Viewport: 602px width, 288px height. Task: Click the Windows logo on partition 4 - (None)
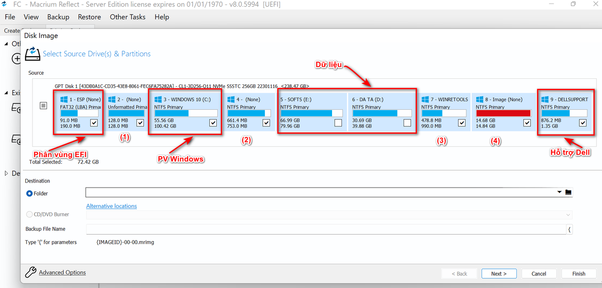pos(231,99)
